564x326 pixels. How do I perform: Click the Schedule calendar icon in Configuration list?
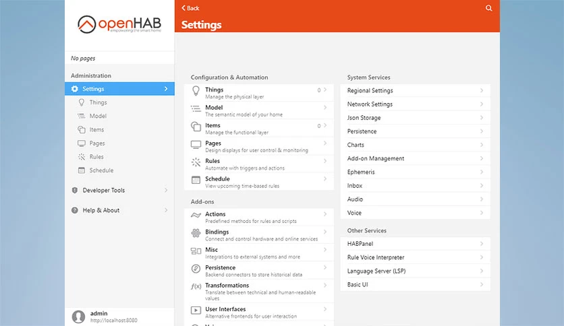(x=196, y=180)
